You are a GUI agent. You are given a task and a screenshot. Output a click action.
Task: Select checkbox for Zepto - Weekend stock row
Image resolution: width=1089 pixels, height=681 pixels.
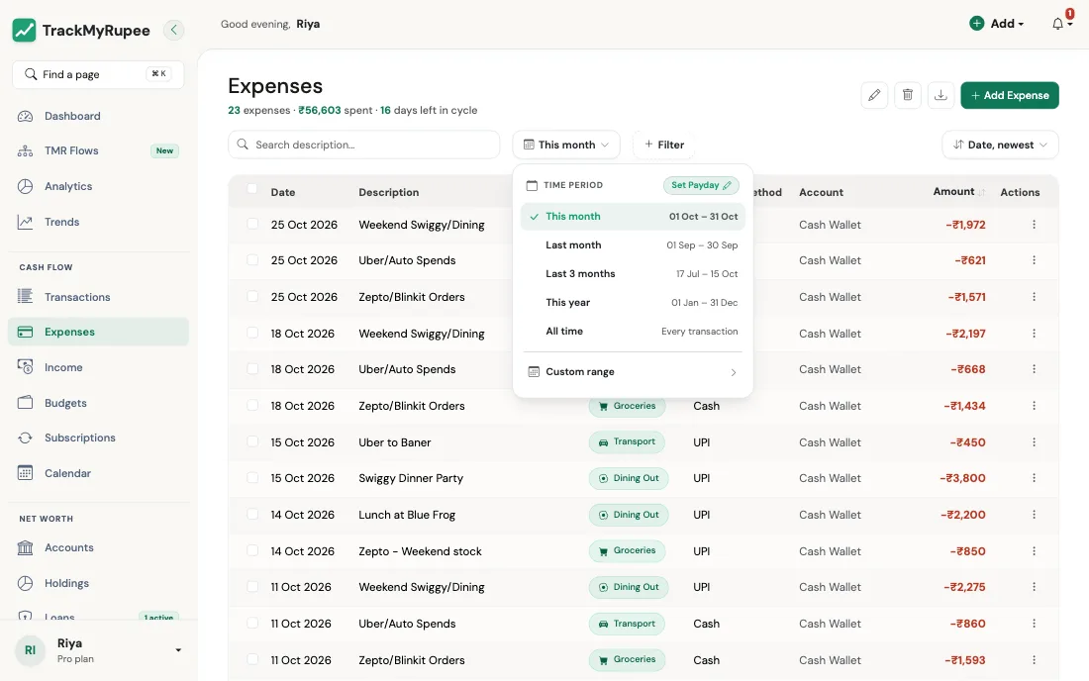252,550
